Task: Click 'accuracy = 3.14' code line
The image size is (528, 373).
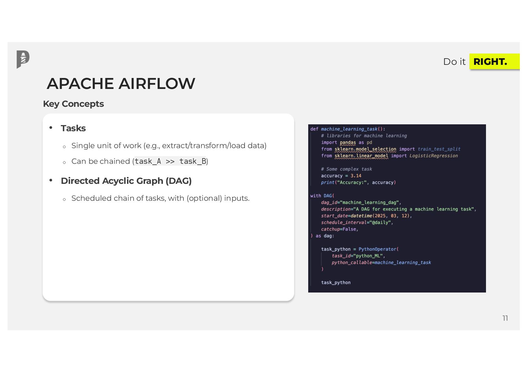Action: (341, 176)
